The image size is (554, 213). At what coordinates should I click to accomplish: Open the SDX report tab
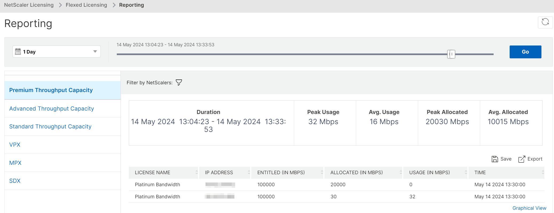(x=63, y=181)
